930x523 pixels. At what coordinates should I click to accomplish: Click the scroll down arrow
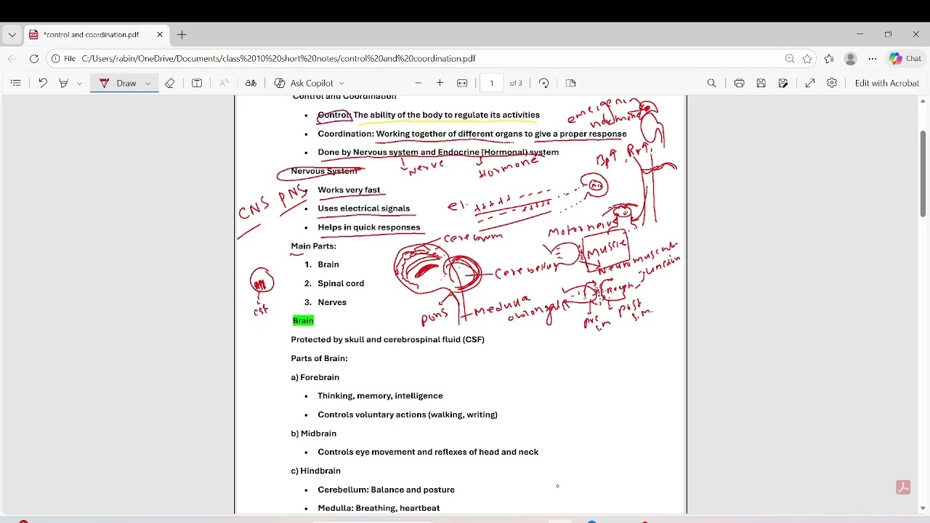tap(923, 508)
